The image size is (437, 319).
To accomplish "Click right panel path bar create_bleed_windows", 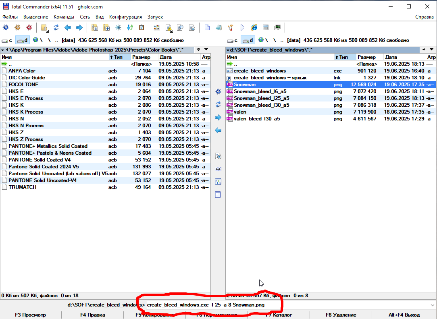I will click(323, 50).
